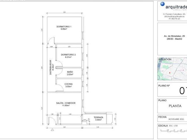Click the Cocina 3.50m² label

tap(69, 85)
